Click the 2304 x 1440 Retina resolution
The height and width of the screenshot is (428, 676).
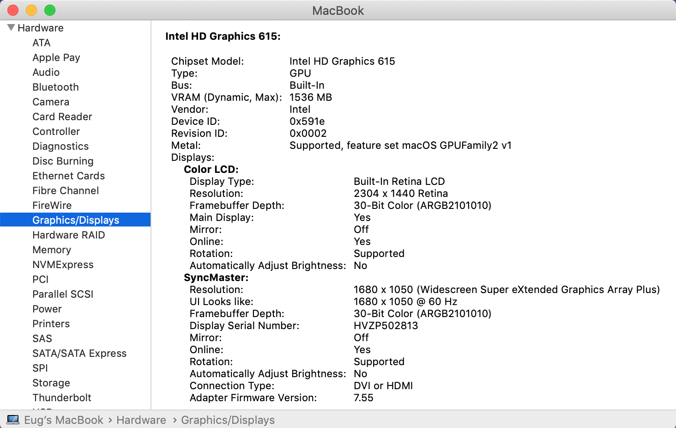point(401,193)
